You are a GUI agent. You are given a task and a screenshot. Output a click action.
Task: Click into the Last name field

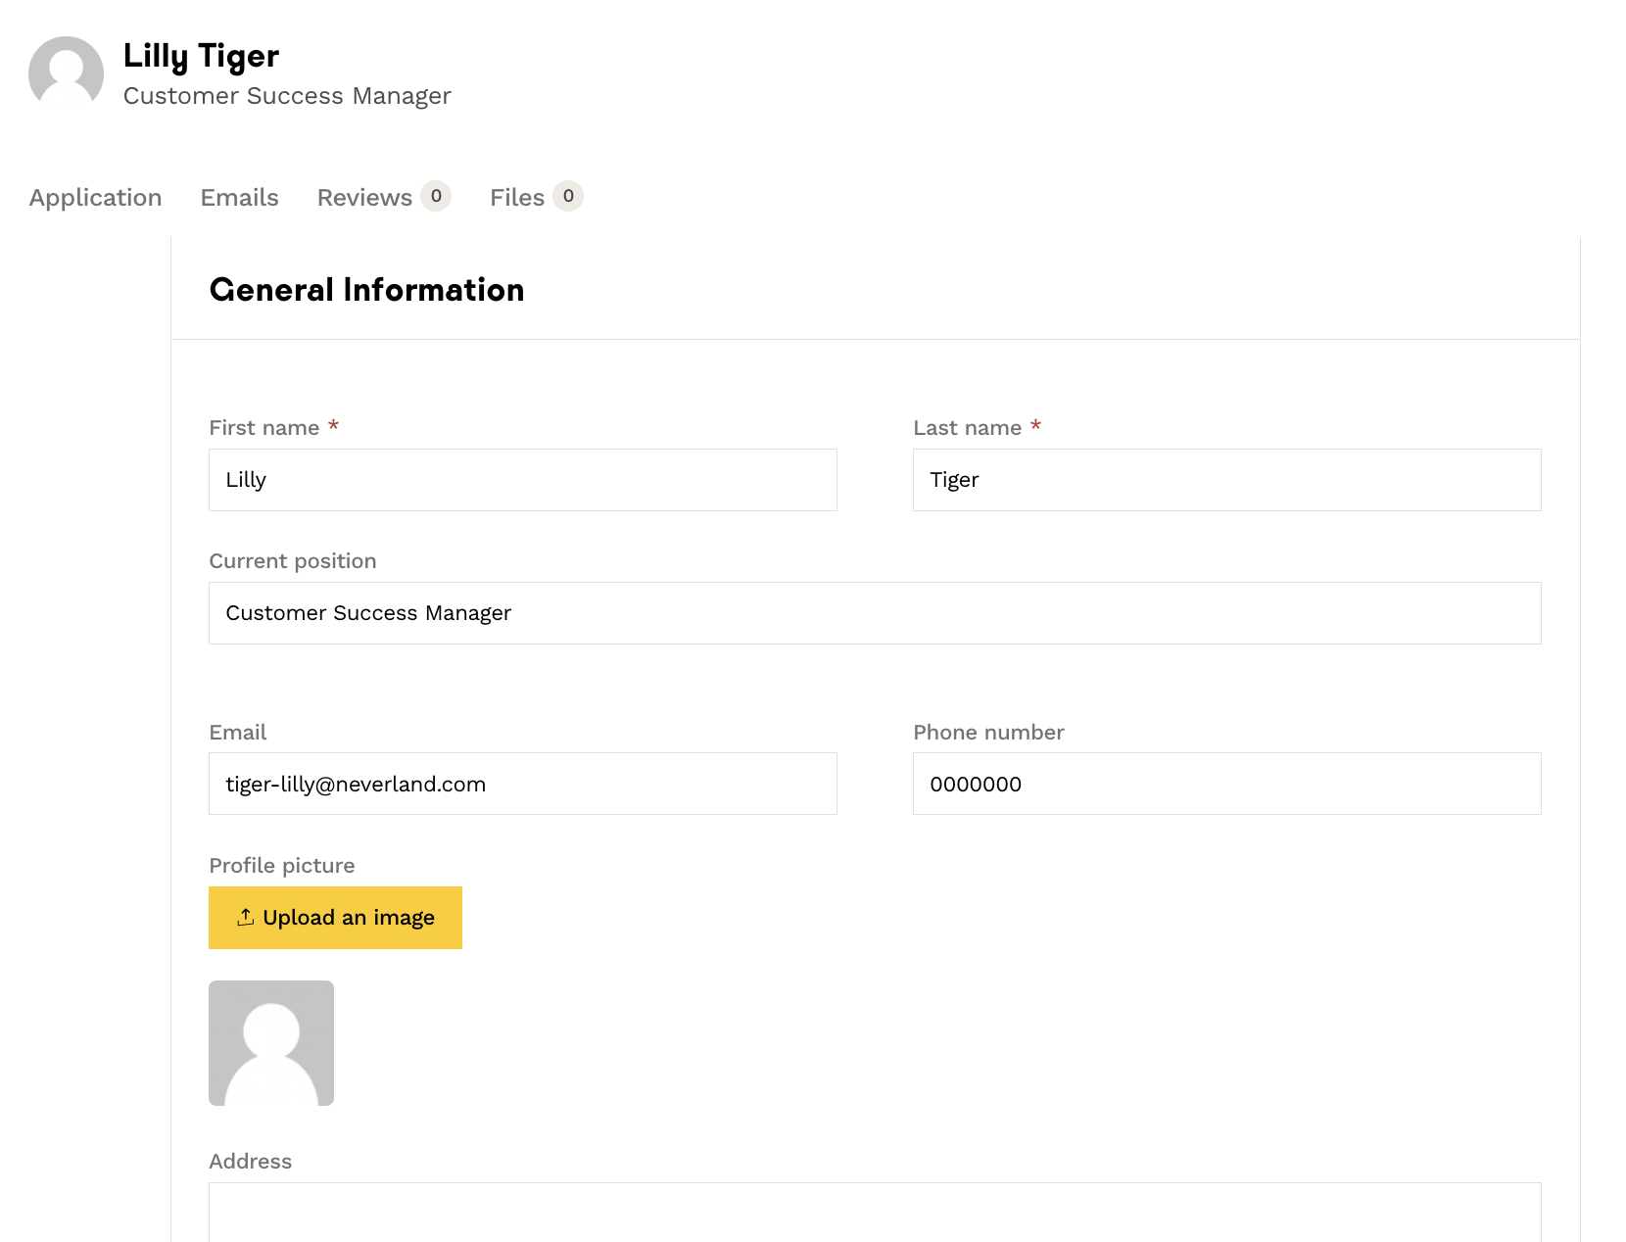point(1226,480)
